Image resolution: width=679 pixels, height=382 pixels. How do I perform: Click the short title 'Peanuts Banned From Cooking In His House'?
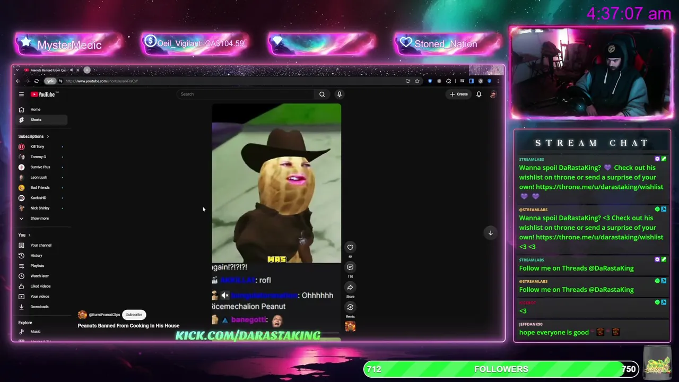[128, 326]
